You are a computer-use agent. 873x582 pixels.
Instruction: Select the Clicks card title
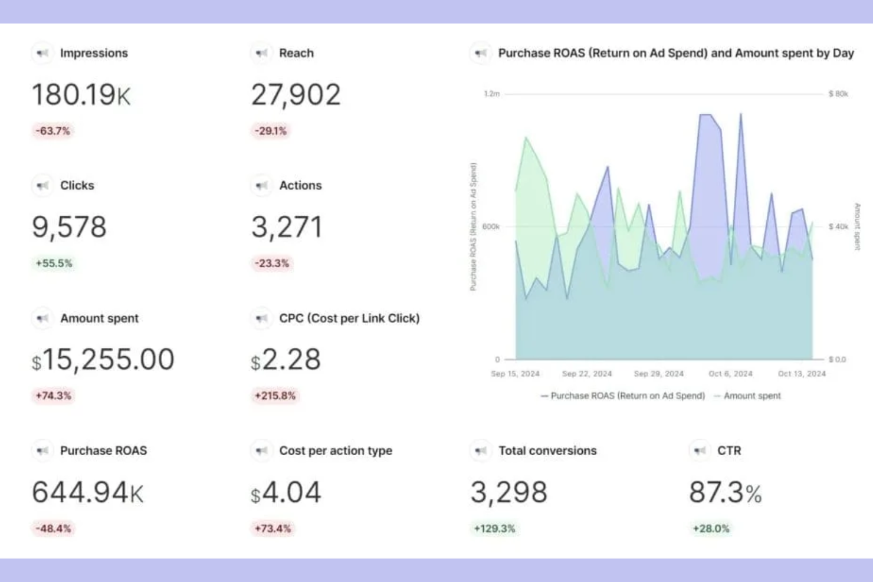(x=77, y=185)
